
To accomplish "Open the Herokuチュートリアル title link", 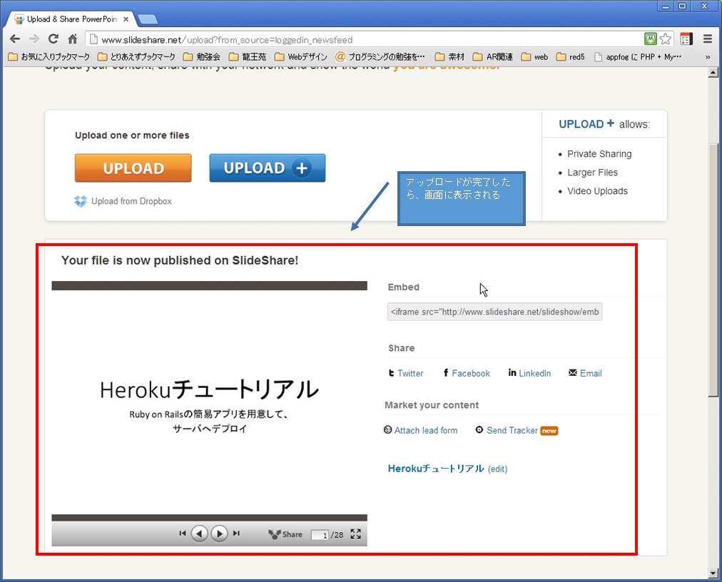I will click(x=436, y=469).
